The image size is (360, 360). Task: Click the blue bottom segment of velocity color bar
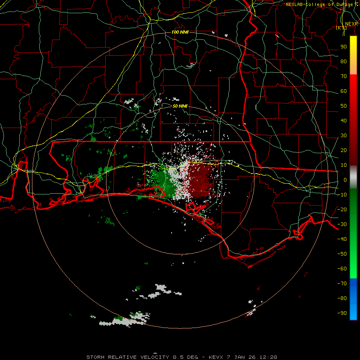[x=353, y=299]
